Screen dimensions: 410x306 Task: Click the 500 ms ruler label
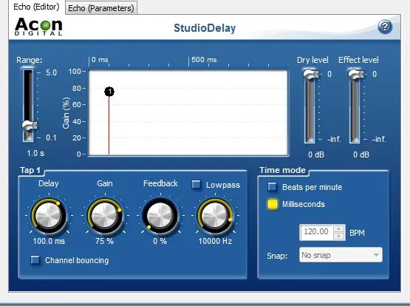tap(204, 60)
